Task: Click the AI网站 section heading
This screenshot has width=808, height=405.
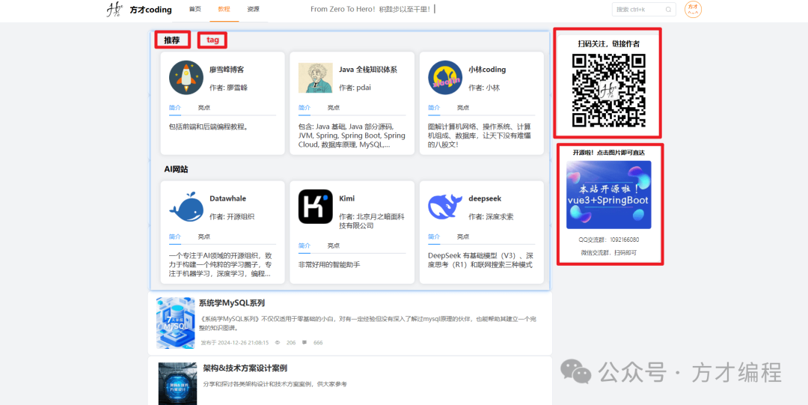Action: [177, 169]
